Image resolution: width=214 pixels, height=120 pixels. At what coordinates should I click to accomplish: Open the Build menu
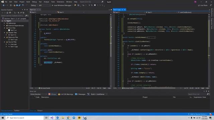point(28,2)
